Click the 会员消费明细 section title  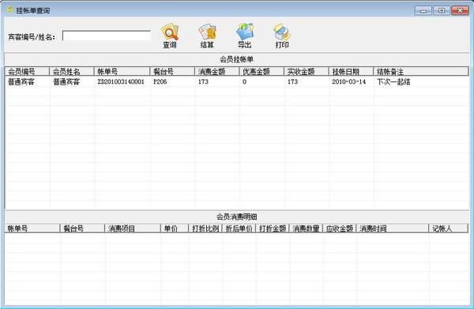coord(236,217)
